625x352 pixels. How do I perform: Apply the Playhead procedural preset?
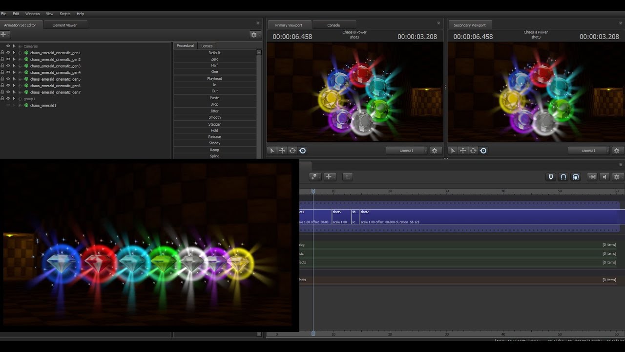click(x=214, y=78)
